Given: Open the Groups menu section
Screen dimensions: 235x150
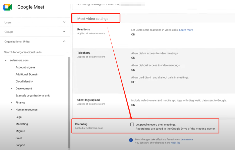Looking at the screenshot, I should [35, 32].
